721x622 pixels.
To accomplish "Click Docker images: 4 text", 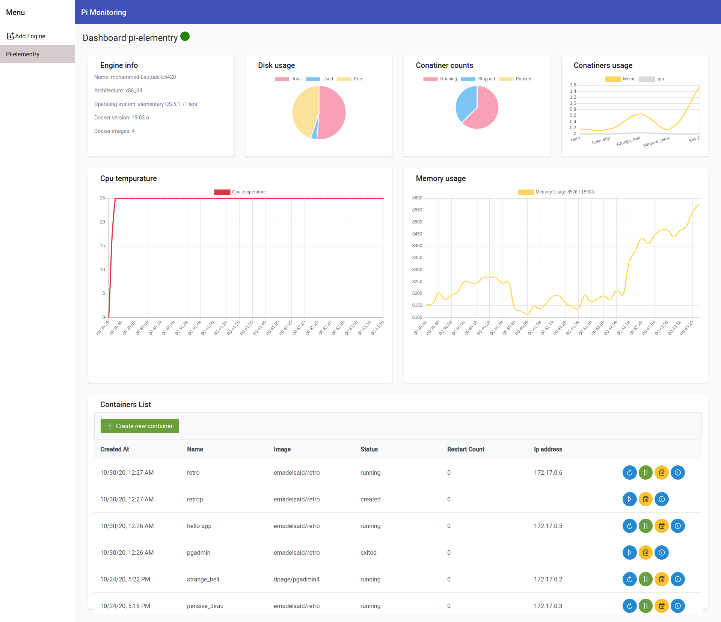I will pos(114,131).
